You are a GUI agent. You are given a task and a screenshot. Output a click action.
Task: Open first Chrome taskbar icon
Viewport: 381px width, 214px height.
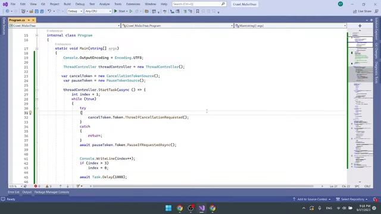click(x=180, y=208)
